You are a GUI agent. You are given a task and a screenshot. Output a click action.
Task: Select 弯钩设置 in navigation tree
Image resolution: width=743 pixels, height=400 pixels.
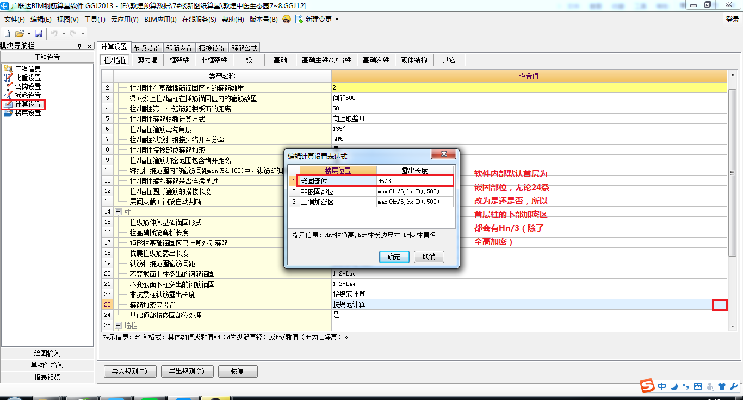(28, 86)
